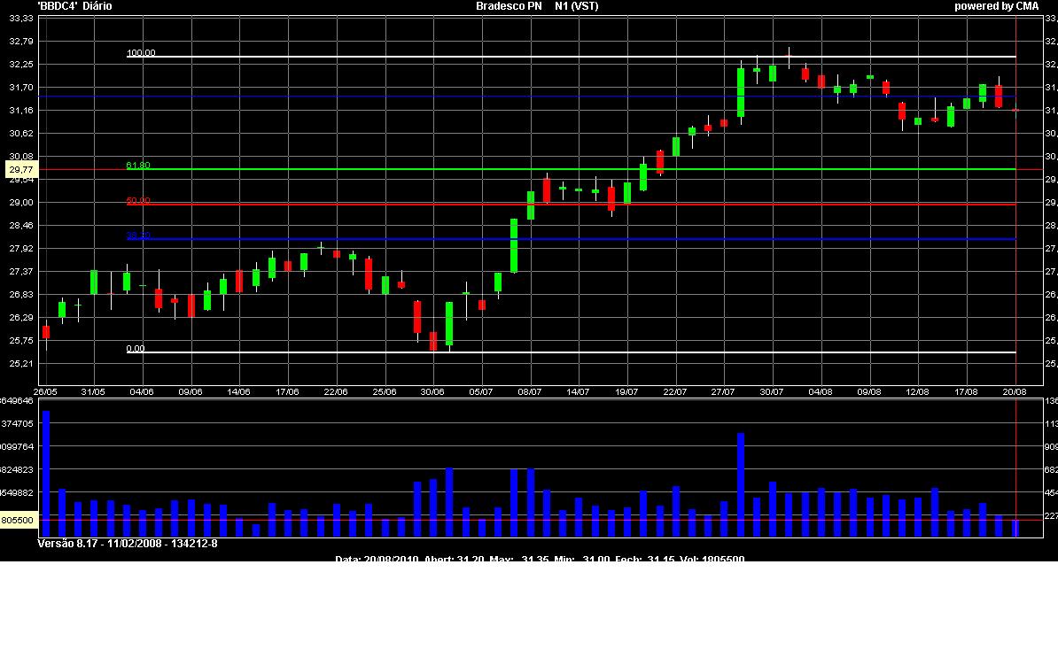The height and width of the screenshot is (665, 1058).
Task: Click the blue 38.20 Fibonacci level label
Action: click(138, 236)
